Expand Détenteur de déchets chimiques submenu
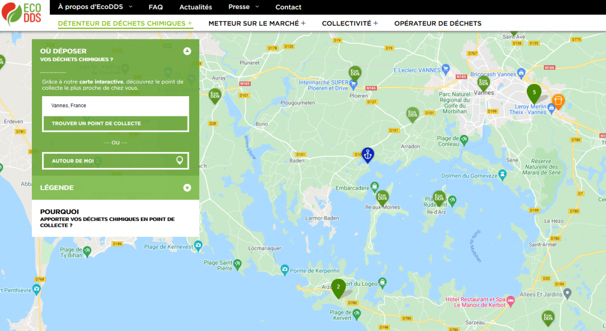 coord(125,23)
